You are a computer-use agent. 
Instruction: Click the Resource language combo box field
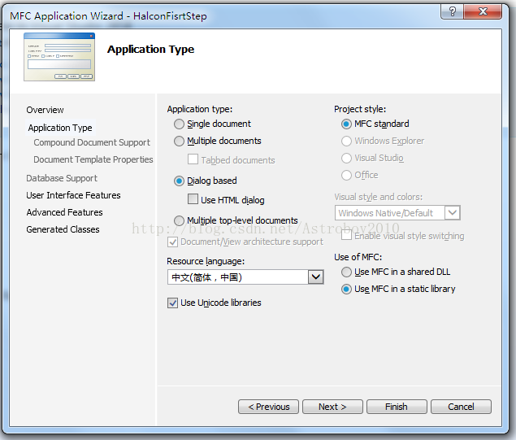[x=245, y=277]
